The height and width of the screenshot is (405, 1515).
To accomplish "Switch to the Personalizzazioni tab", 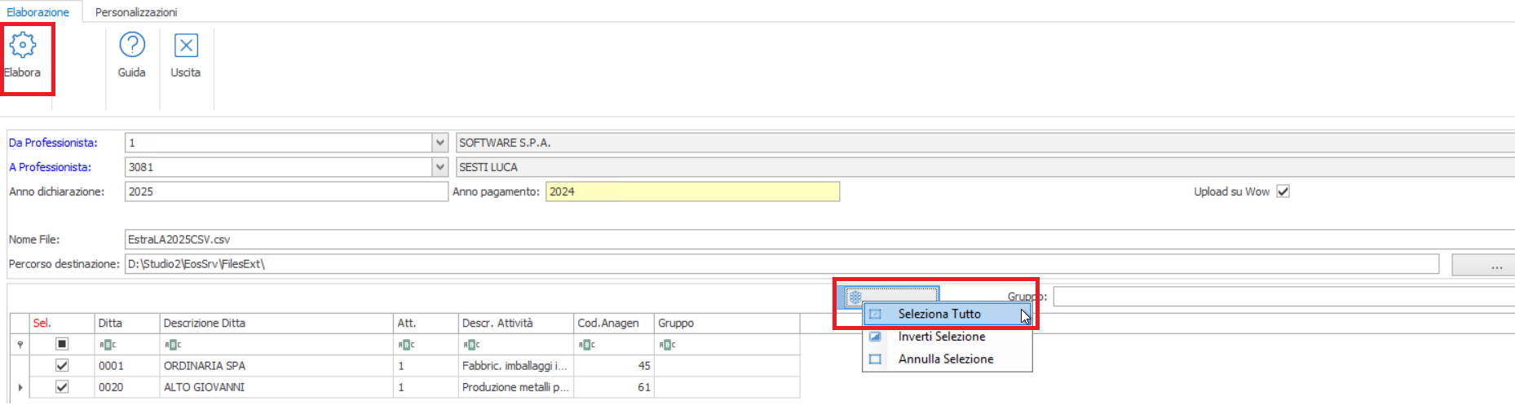I will [136, 12].
